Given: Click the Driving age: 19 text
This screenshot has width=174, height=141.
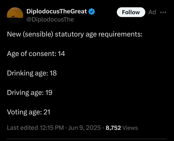Looking at the screenshot, I should pos(30,92).
